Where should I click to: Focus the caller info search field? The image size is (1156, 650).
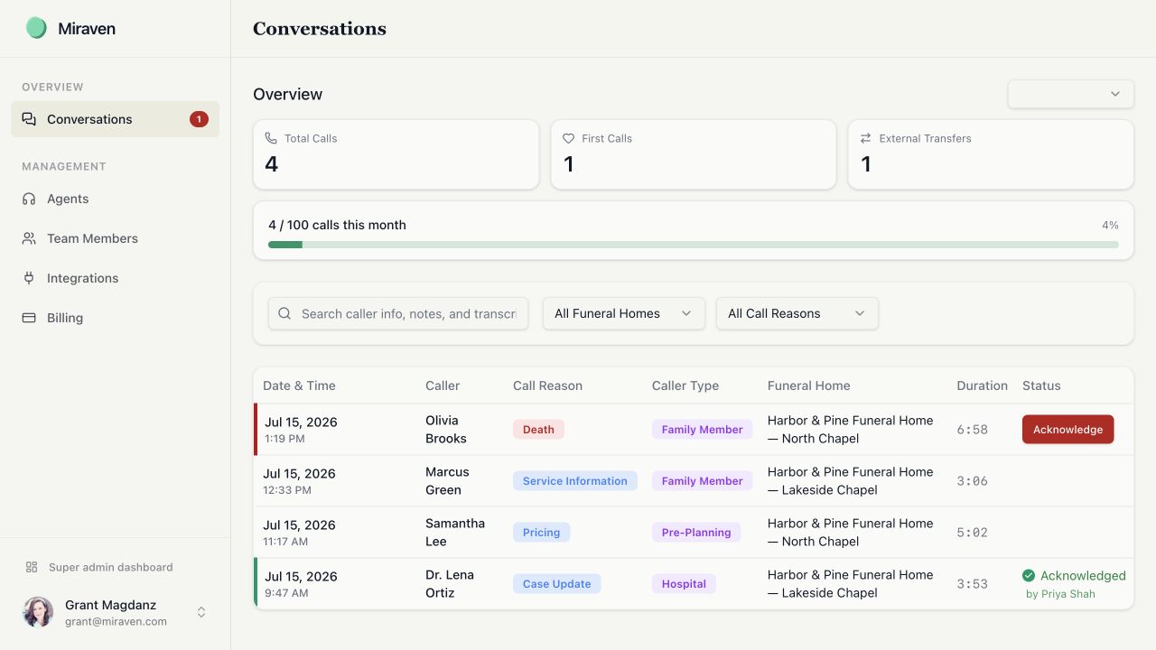[x=398, y=313]
